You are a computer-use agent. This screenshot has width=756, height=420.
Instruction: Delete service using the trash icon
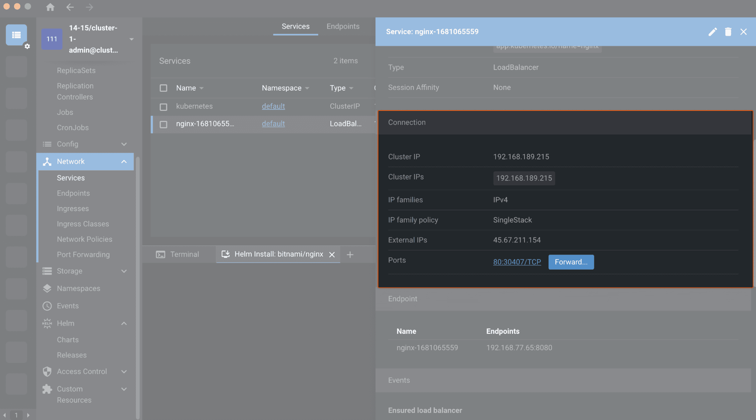(728, 32)
